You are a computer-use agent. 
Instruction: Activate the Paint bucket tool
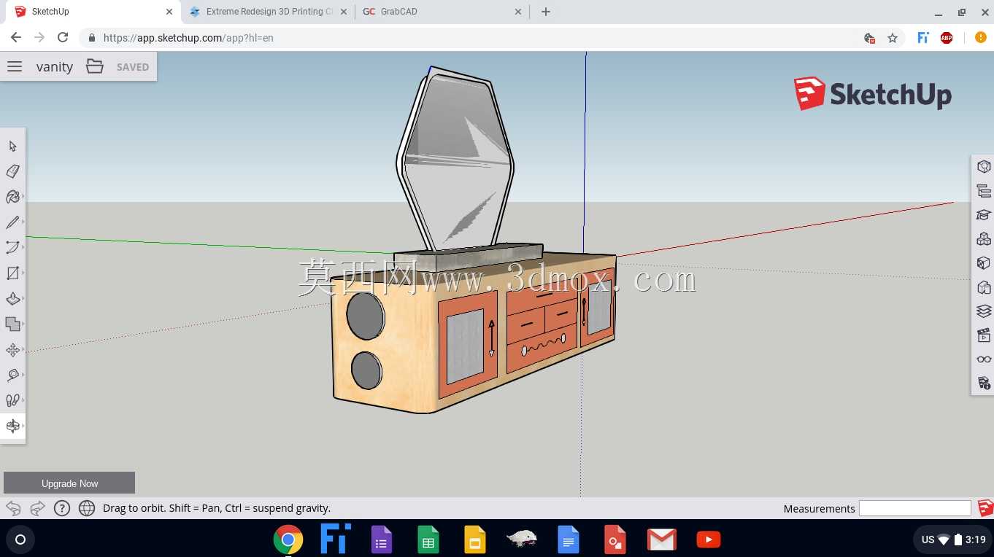(x=12, y=197)
